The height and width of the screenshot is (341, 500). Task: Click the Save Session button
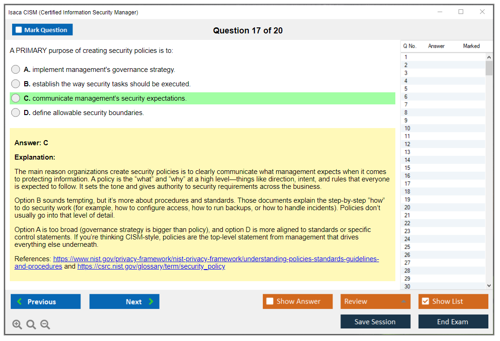[375, 322]
